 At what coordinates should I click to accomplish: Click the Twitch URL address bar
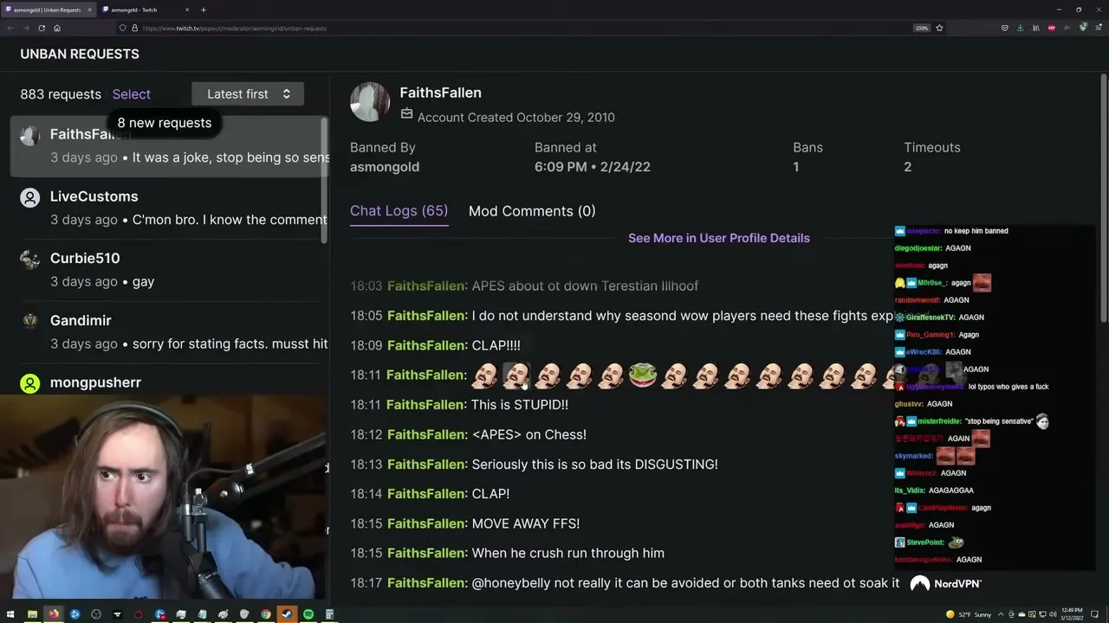[520, 28]
